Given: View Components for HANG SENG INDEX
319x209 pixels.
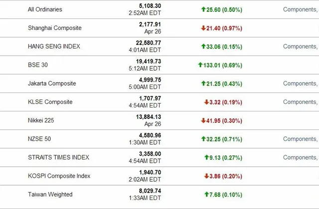Looking at the screenshot, I should coord(300,46).
